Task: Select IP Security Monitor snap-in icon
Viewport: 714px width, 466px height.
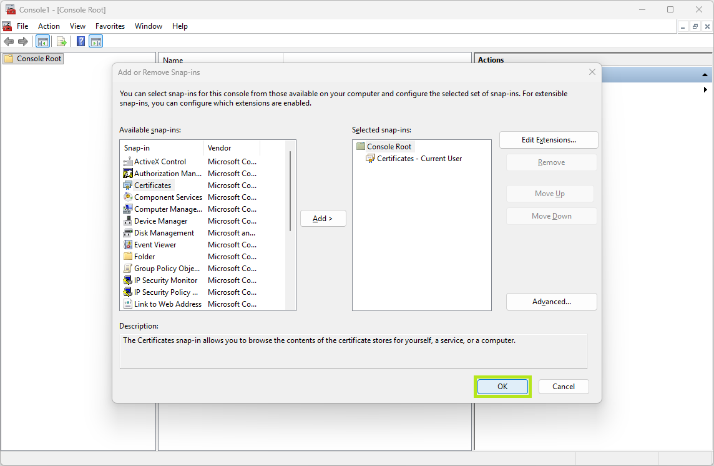Action: point(128,280)
